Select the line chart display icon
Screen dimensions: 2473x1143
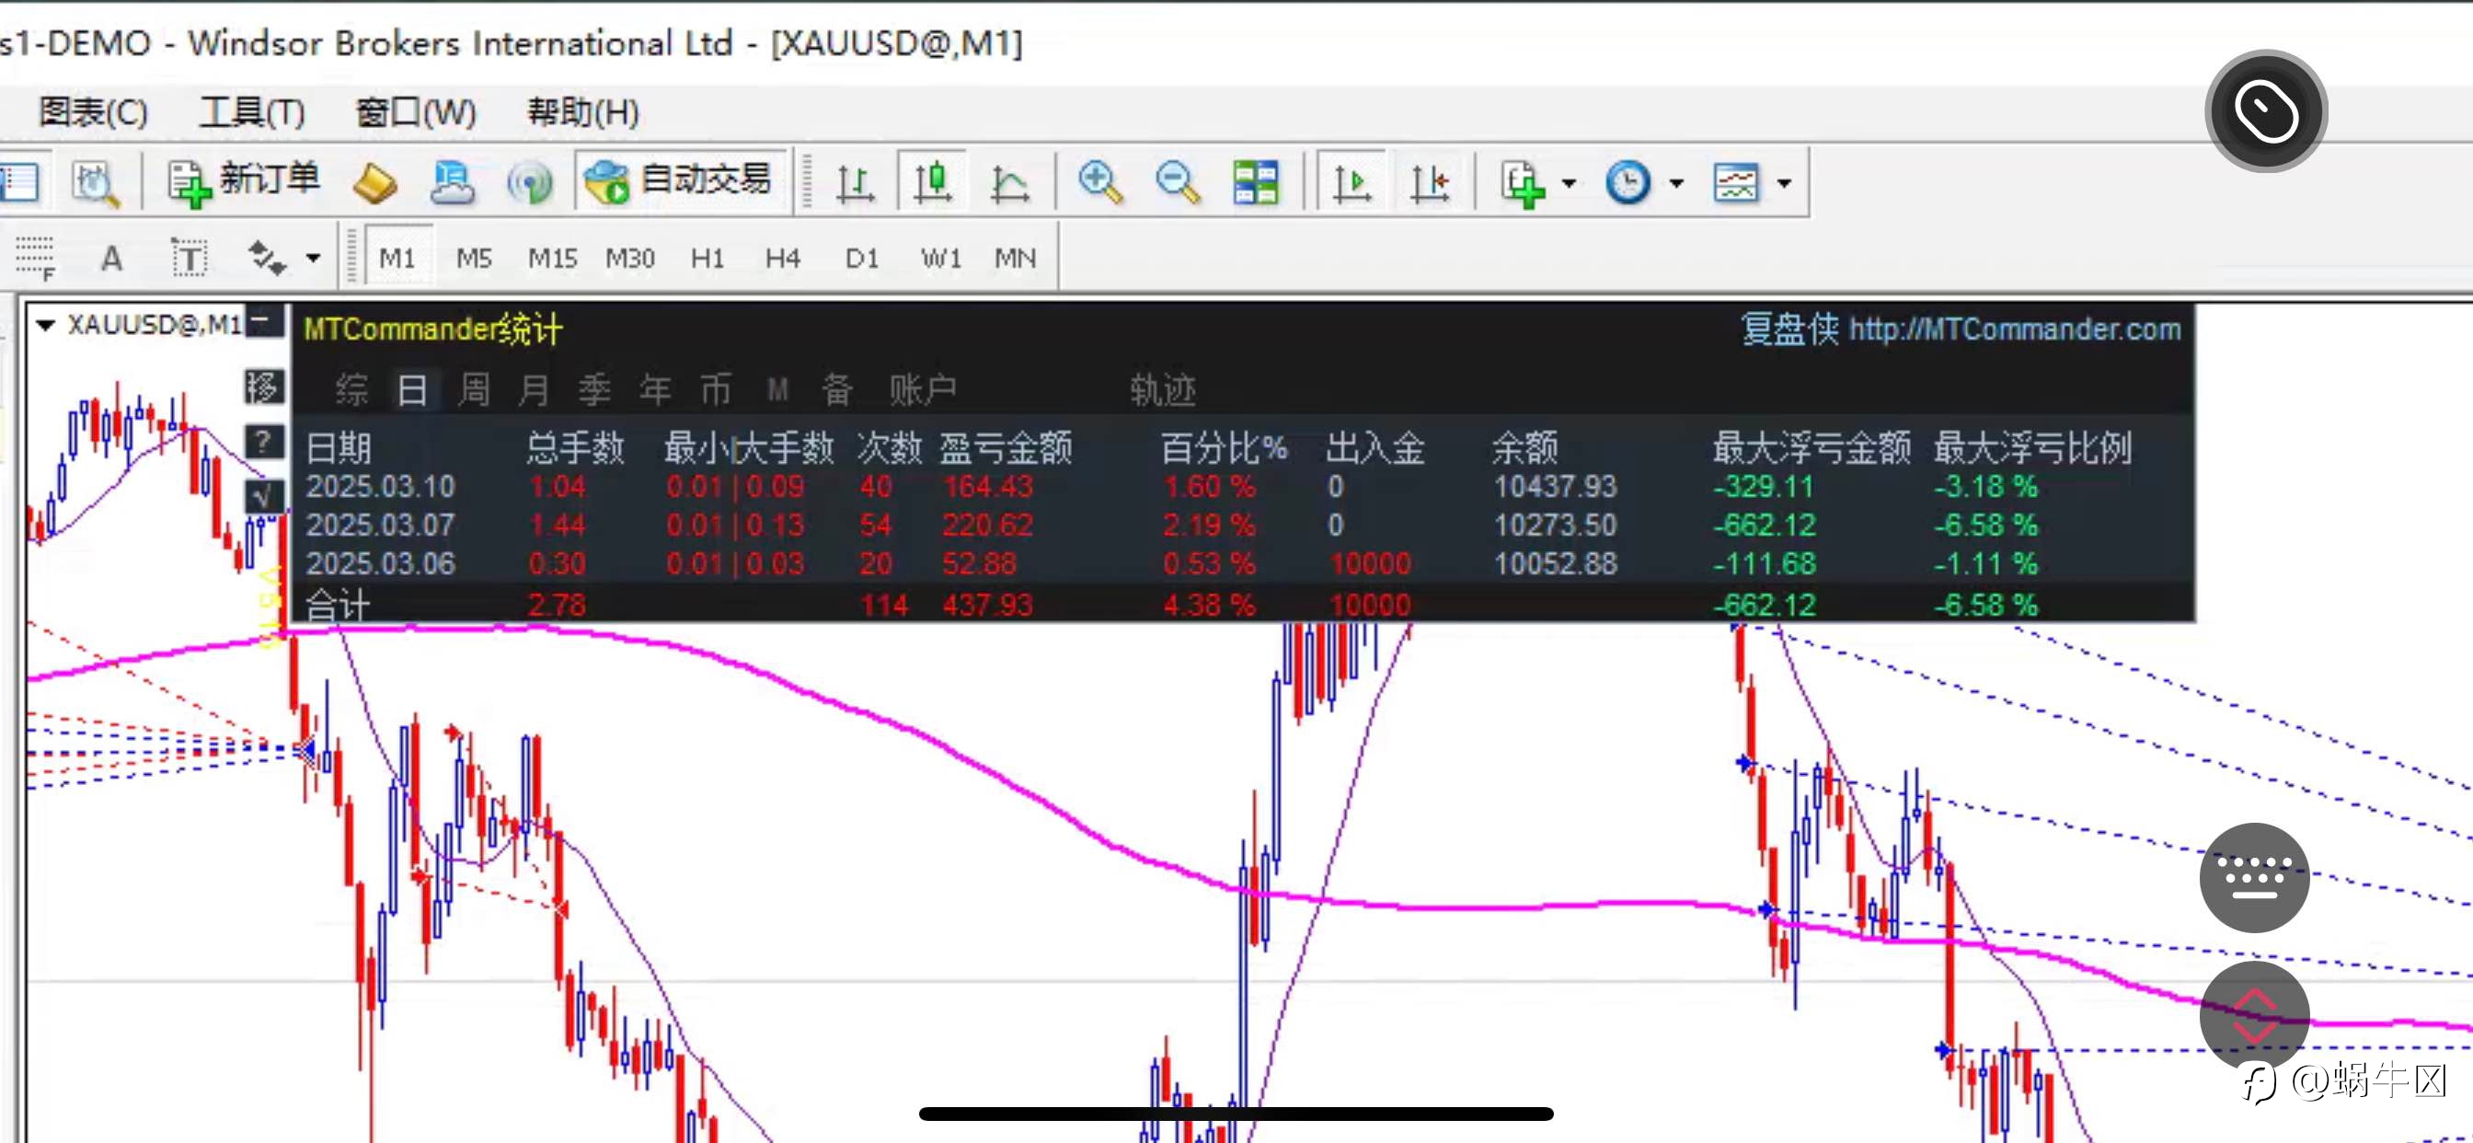coord(1009,182)
